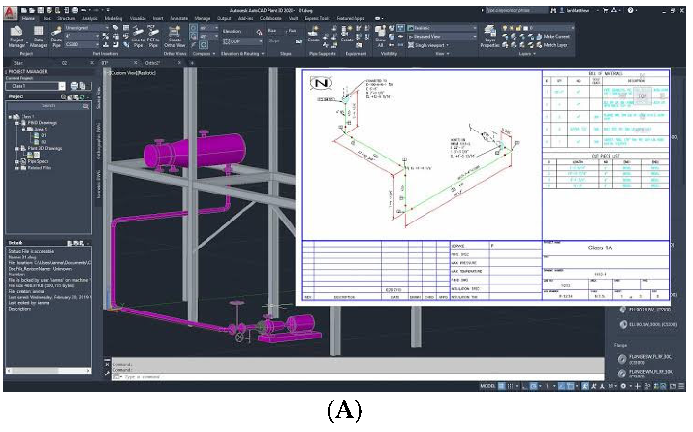Expand the Pipe Specs tree node
Image resolution: width=693 pixels, height=432 pixels.
tap(17, 161)
